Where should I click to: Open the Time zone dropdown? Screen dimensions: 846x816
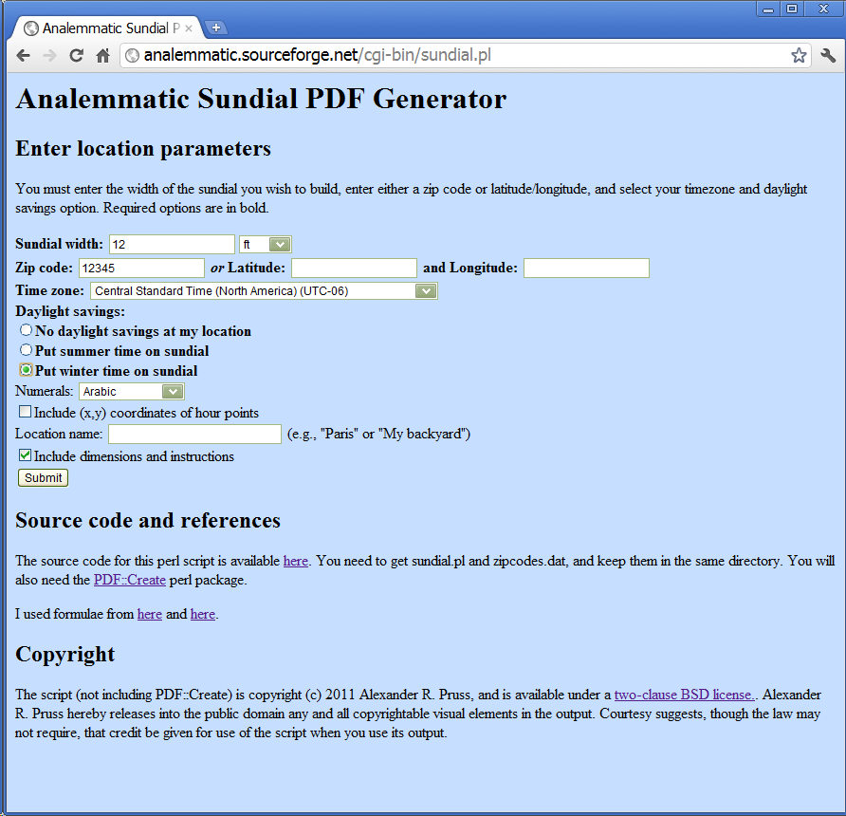coord(264,291)
